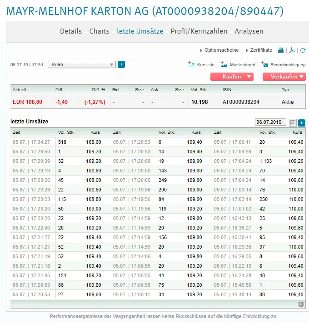Click the letzte Umsätze section heading
The width and height of the screenshot is (309, 323).
click(29, 122)
